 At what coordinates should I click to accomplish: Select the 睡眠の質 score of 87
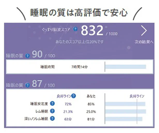pyautogui.click(x=37, y=83)
